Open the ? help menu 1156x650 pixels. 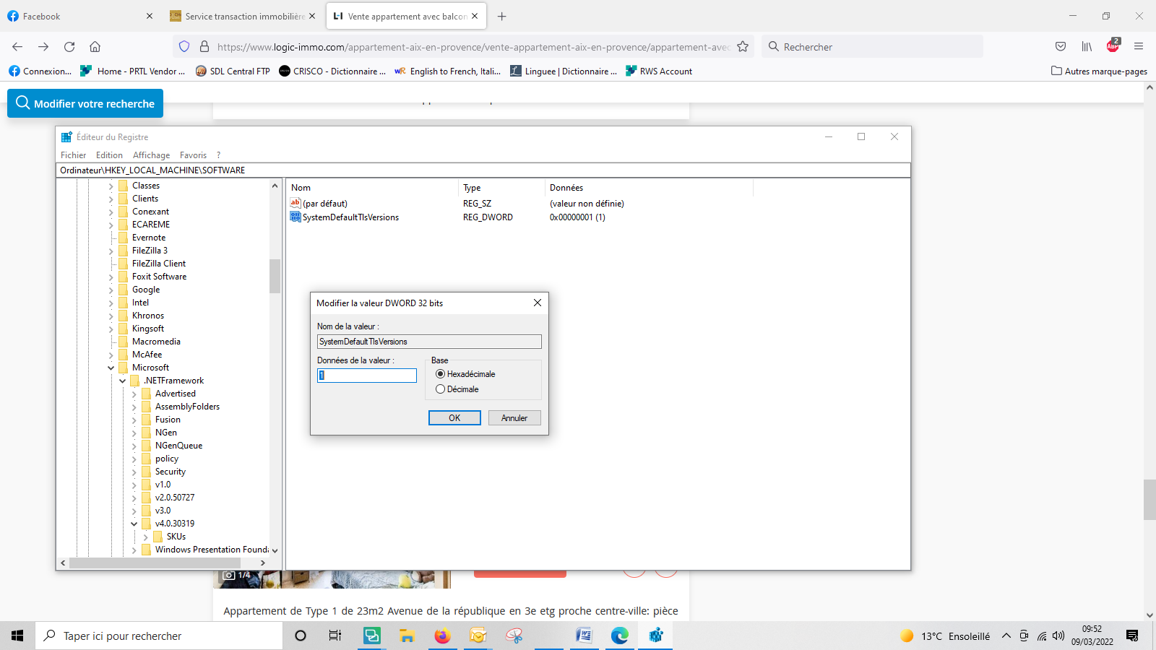[218, 155]
